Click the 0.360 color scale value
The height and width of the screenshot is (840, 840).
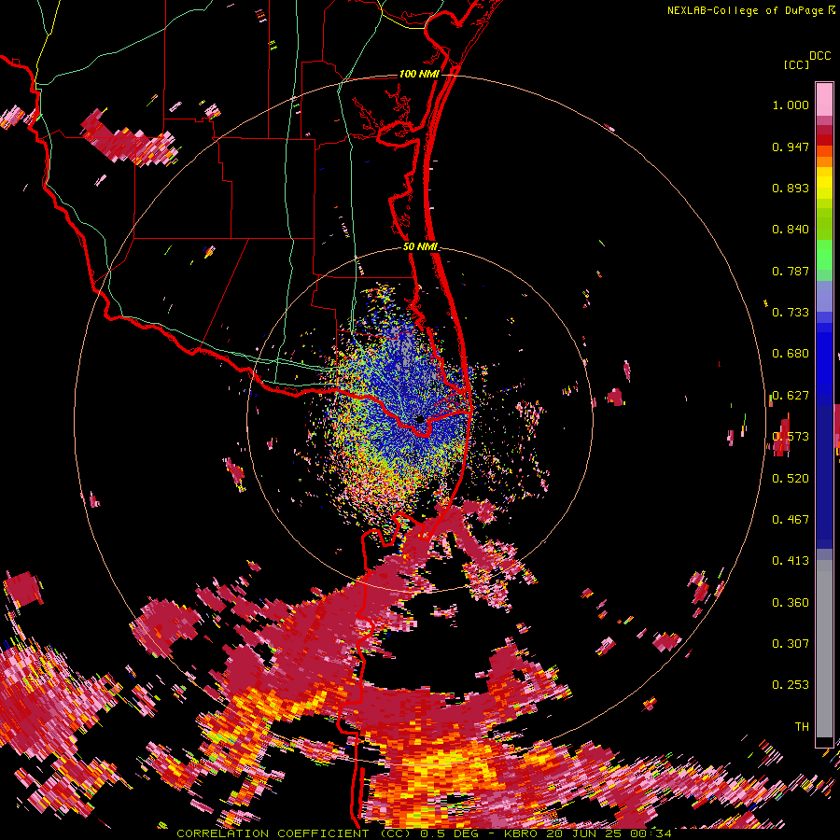click(791, 603)
